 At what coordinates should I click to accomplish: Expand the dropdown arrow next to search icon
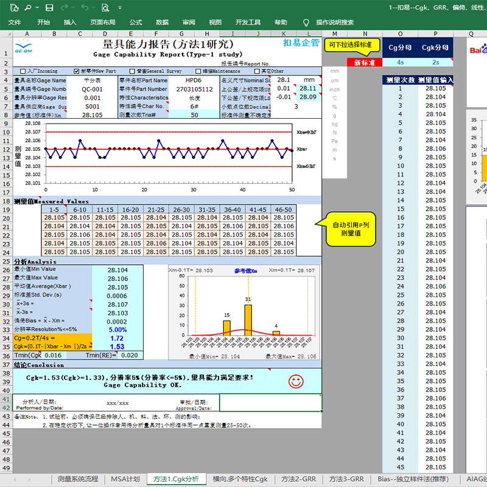[37, 7]
